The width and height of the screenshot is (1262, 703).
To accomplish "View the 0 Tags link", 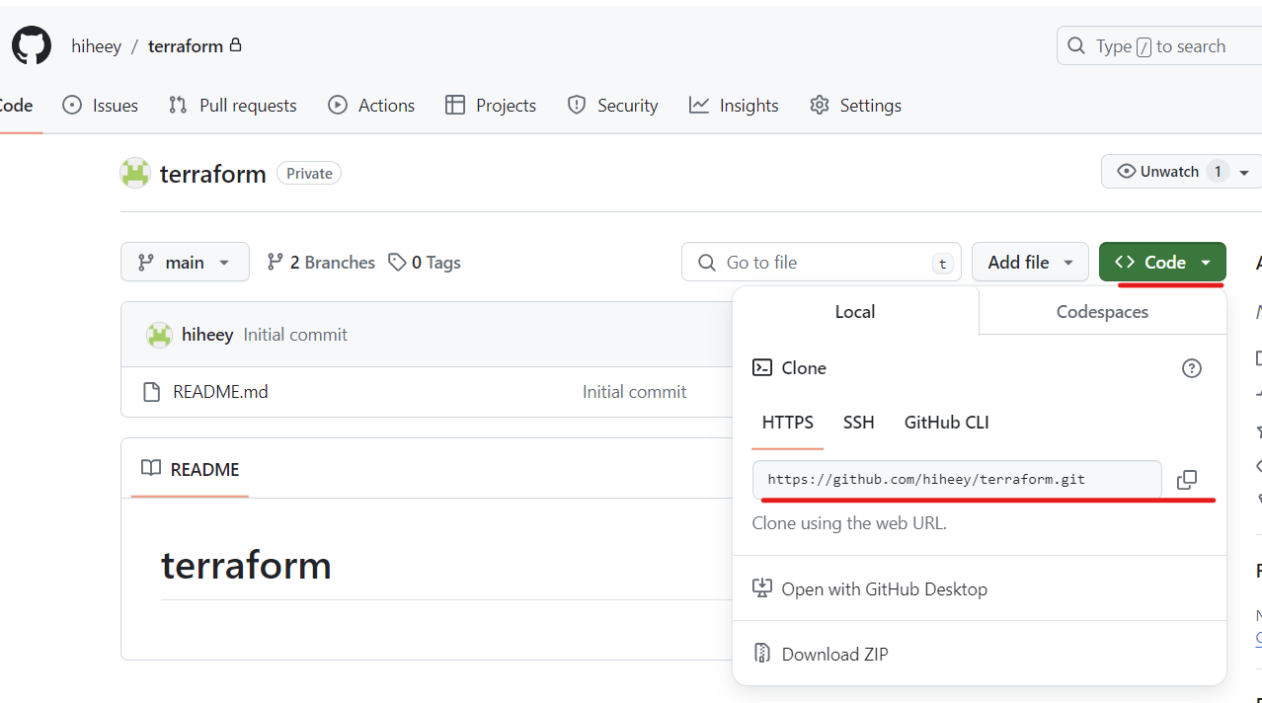I will click(425, 263).
